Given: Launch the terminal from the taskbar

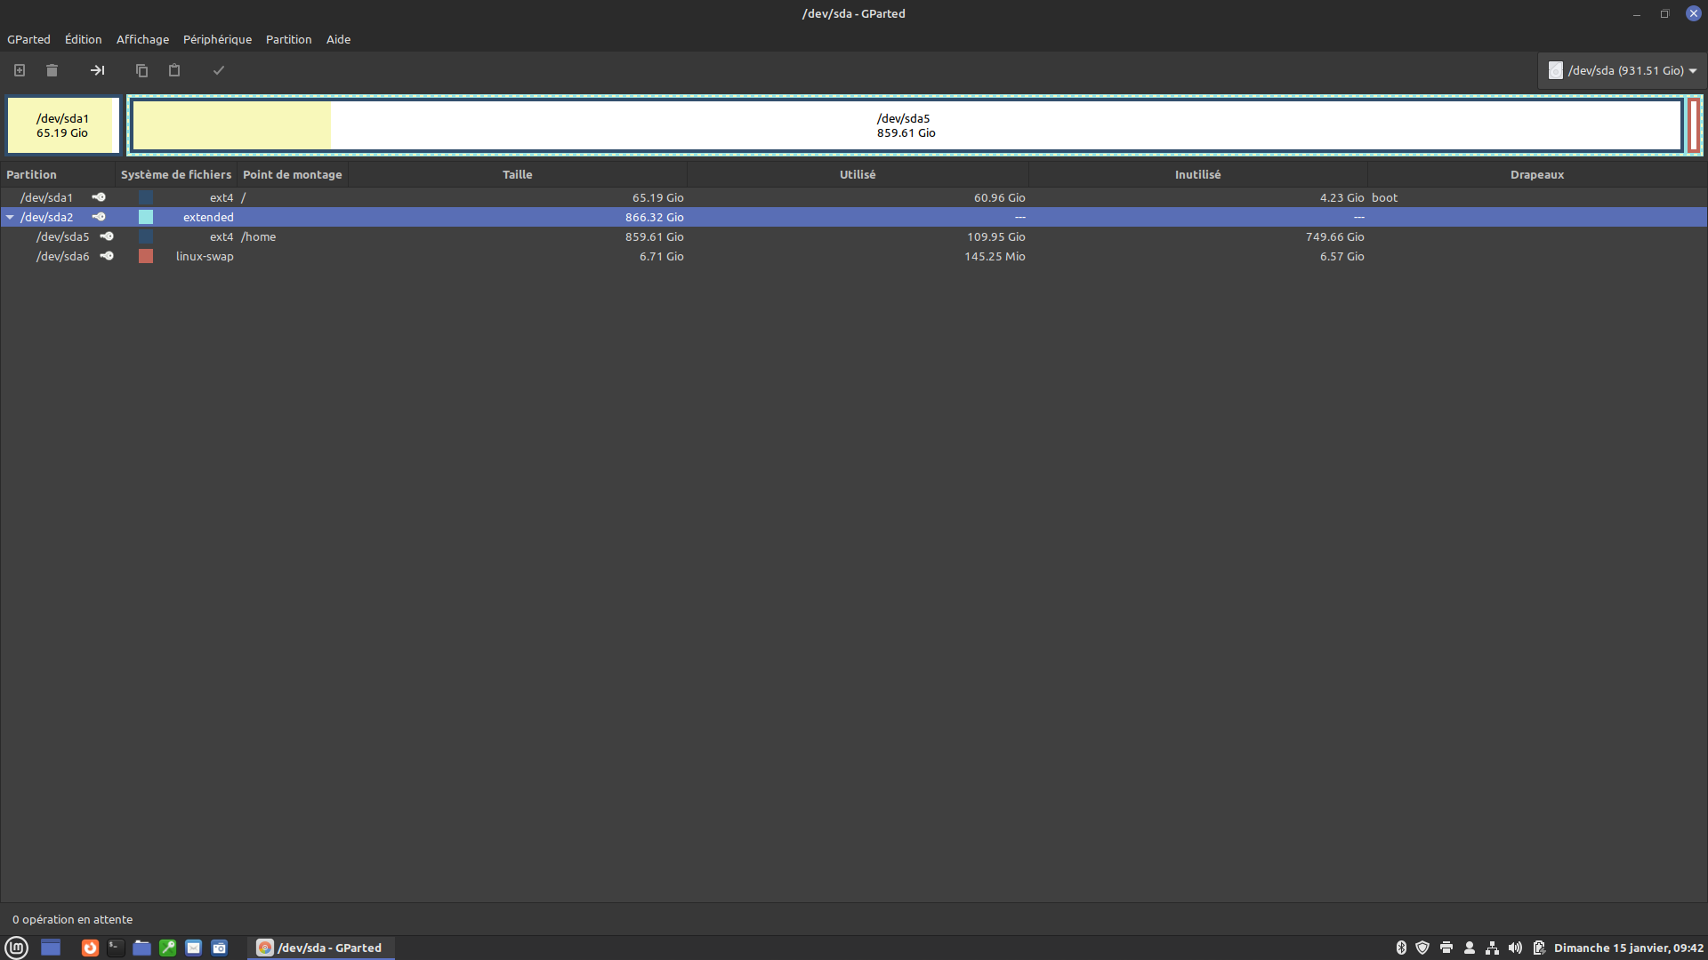Looking at the screenshot, I should click(116, 948).
